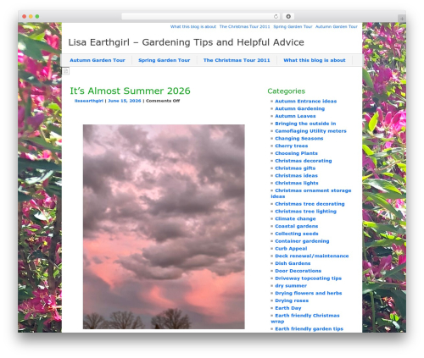Open Drying flowers and herbs category
424x358 pixels.
pyautogui.click(x=309, y=293)
